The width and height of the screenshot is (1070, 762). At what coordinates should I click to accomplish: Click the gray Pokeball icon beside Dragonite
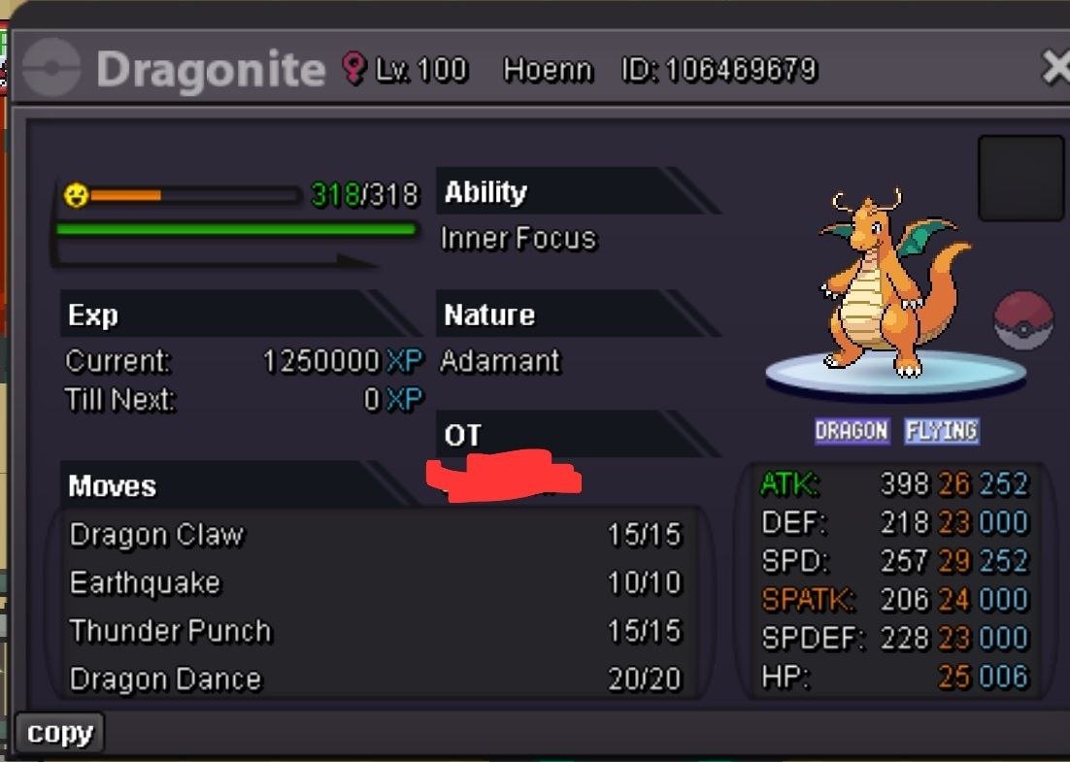pyautogui.click(x=51, y=68)
